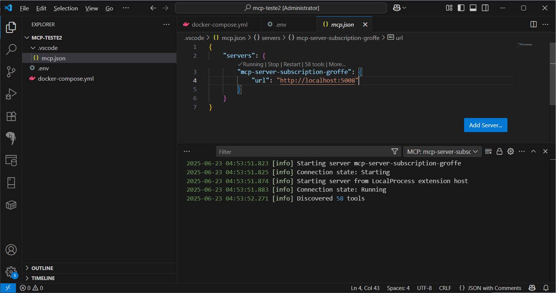Toggle output scroll lock

tap(499, 151)
